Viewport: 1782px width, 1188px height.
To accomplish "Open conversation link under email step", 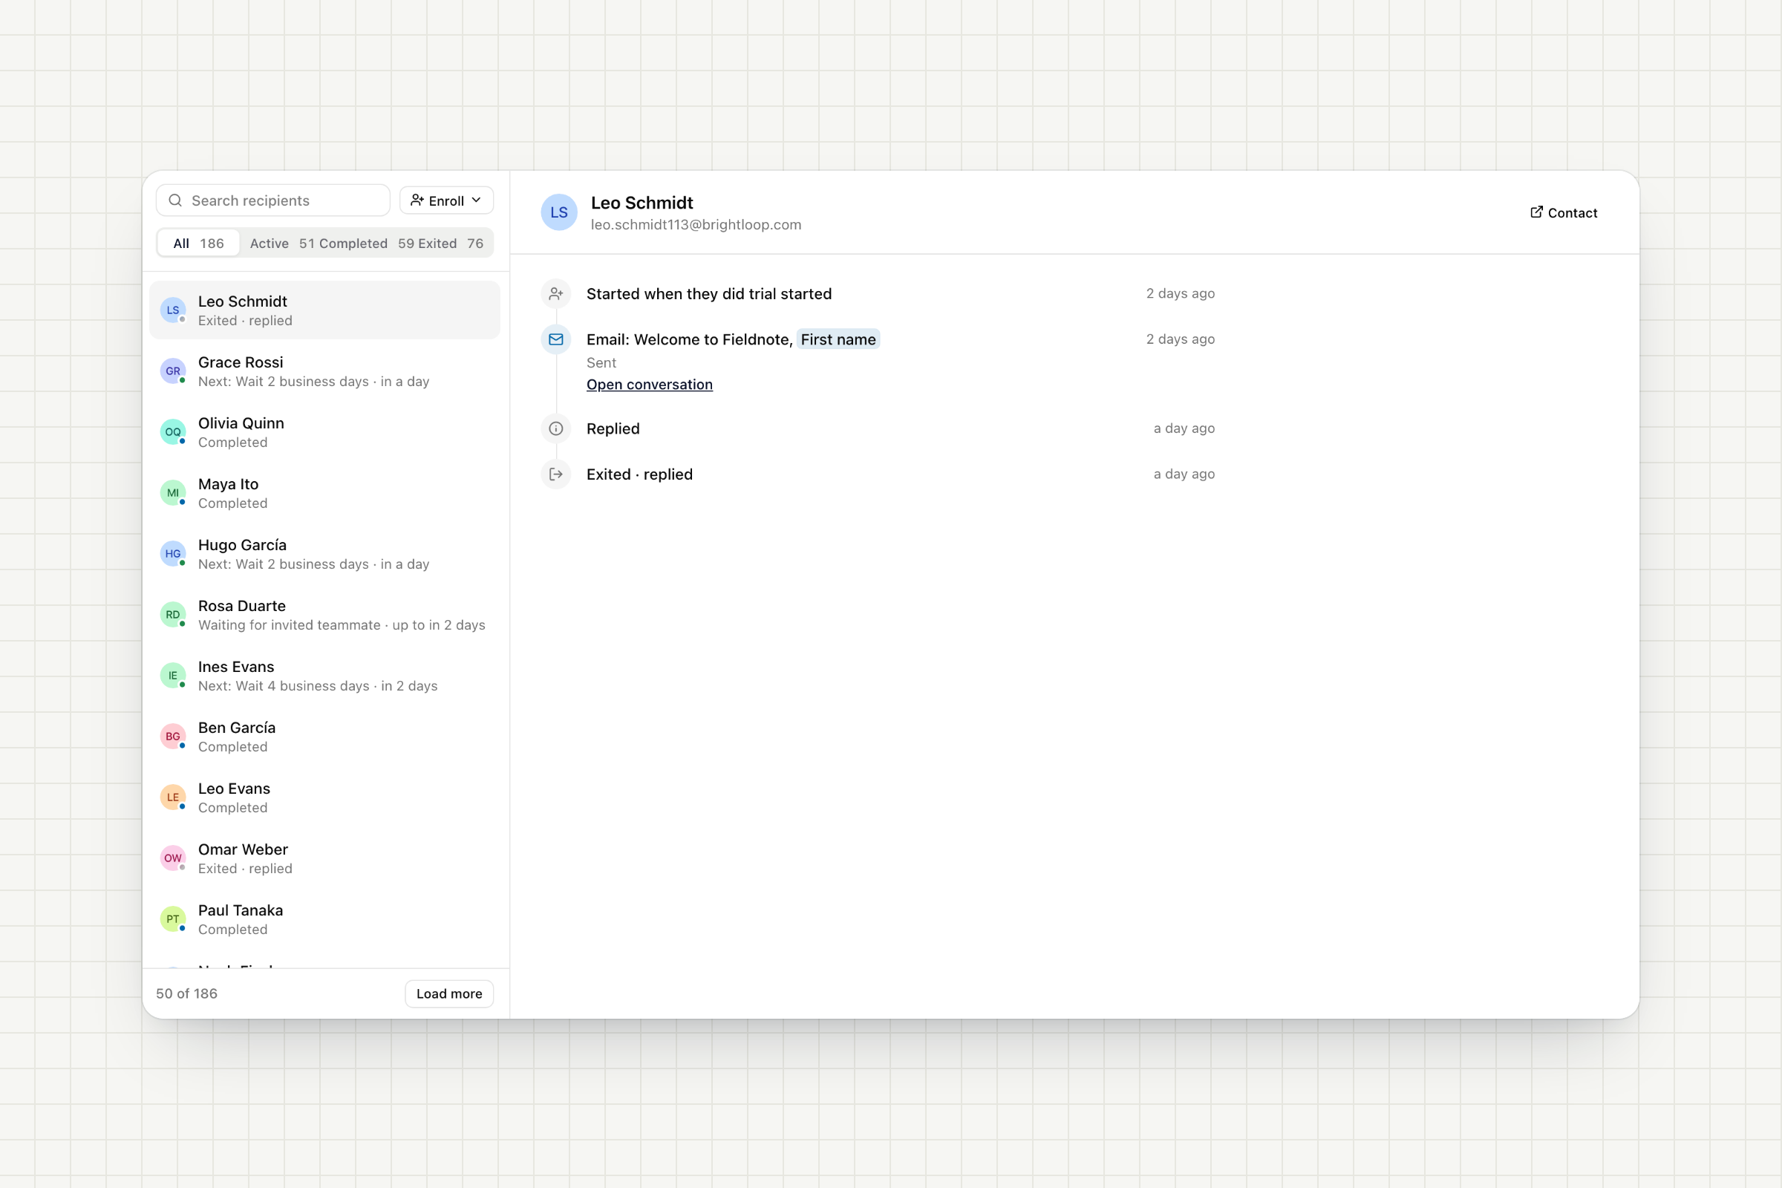I will [x=649, y=384].
